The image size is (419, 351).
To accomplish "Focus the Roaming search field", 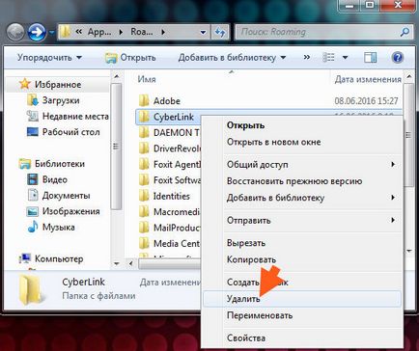I will click(318, 32).
